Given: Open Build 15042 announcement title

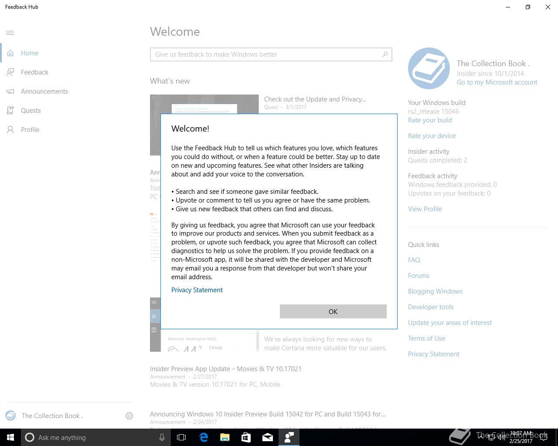Looking at the screenshot, I should click(x=268, y=414).
